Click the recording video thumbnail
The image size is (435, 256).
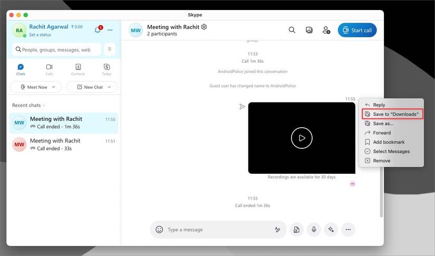(302, 138)
